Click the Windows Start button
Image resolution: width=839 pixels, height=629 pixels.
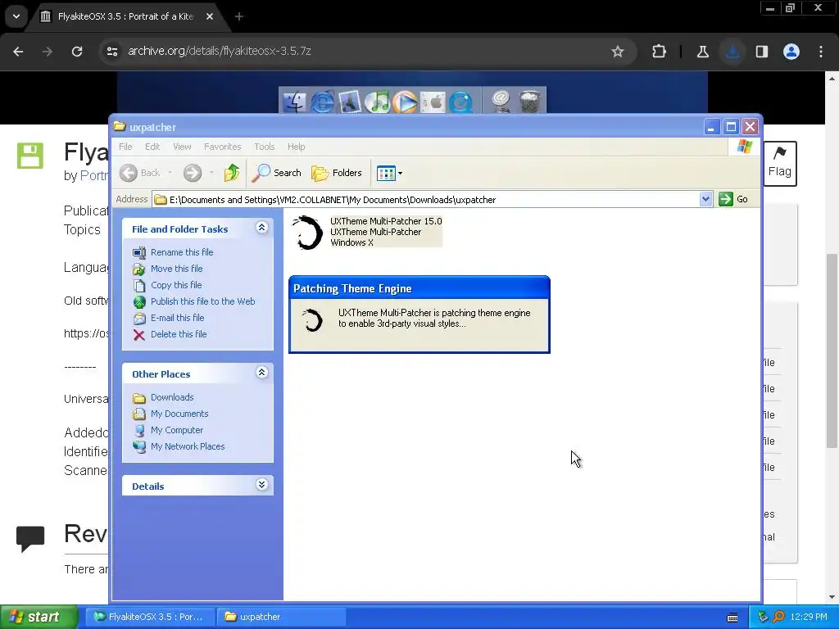point(39,617)
